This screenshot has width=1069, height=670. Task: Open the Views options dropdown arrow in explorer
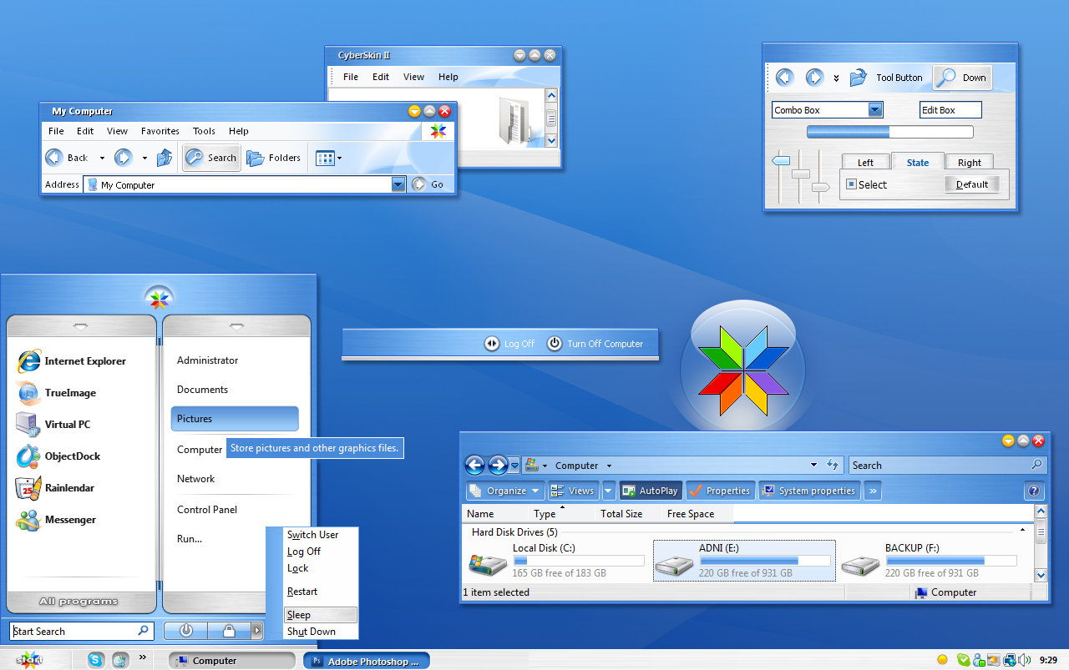click(609, 491)
